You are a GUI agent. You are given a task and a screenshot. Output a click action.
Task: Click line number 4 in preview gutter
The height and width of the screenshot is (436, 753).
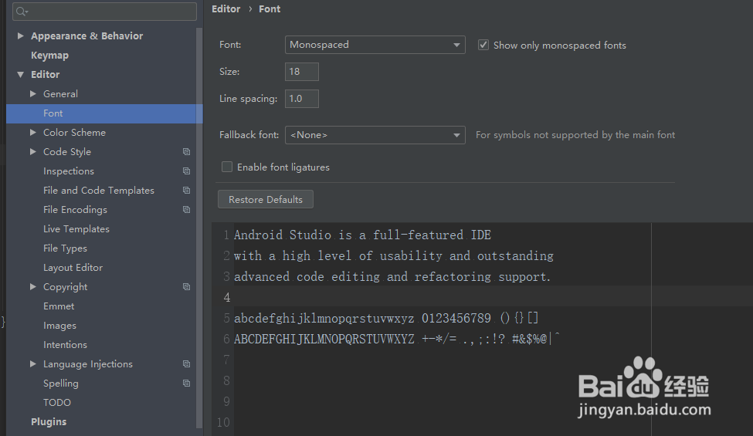click(226, 297)
